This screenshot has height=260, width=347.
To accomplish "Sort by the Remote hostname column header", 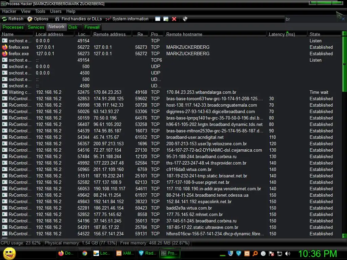I will (x=216, y=34).
